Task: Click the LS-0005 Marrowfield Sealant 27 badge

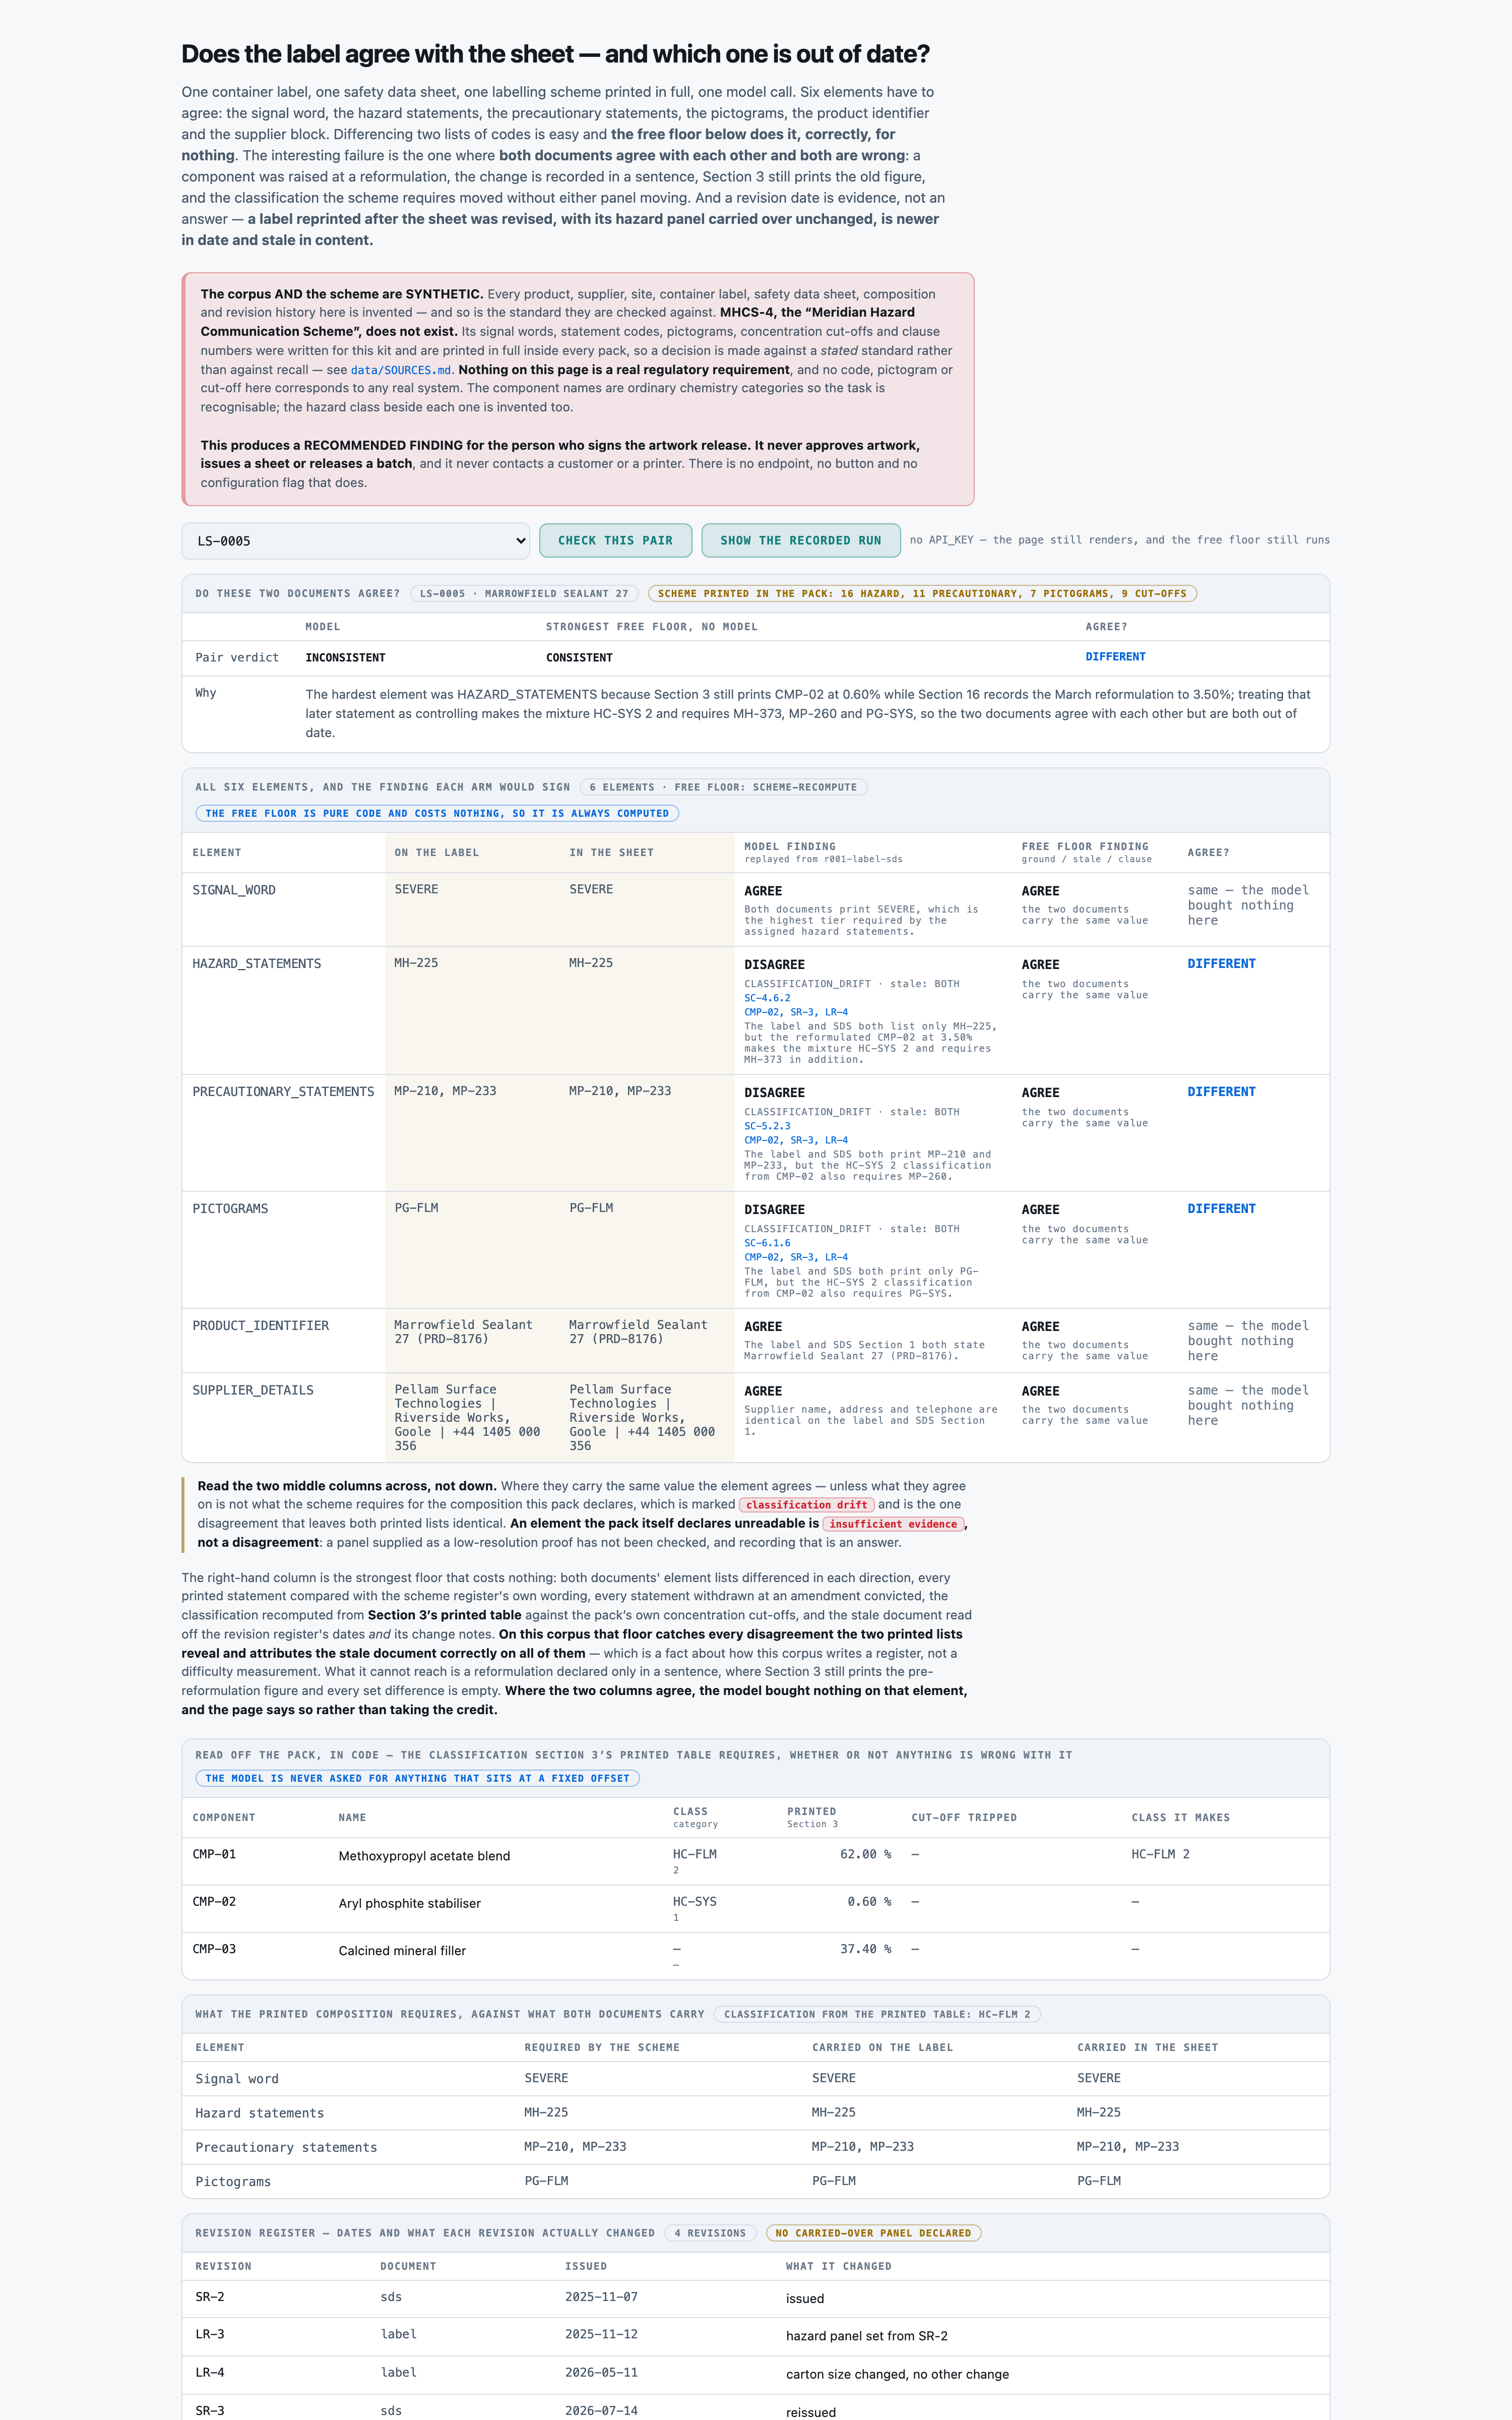Action: point(524,594)
